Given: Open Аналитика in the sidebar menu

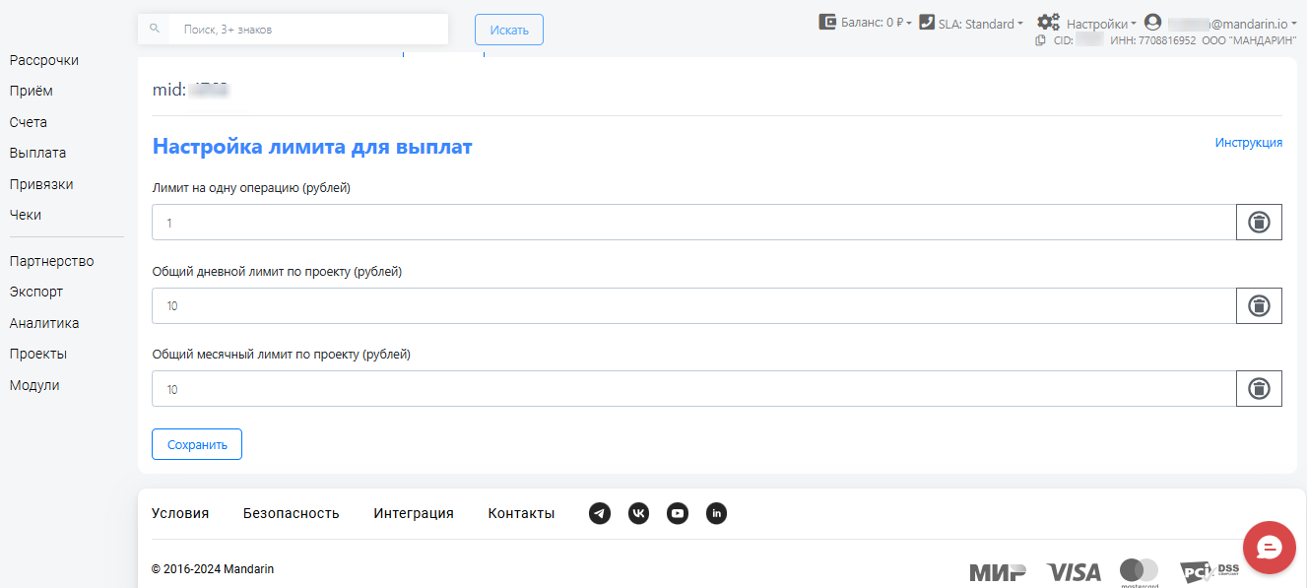Looking at the screenshot, I should (44, 323).
